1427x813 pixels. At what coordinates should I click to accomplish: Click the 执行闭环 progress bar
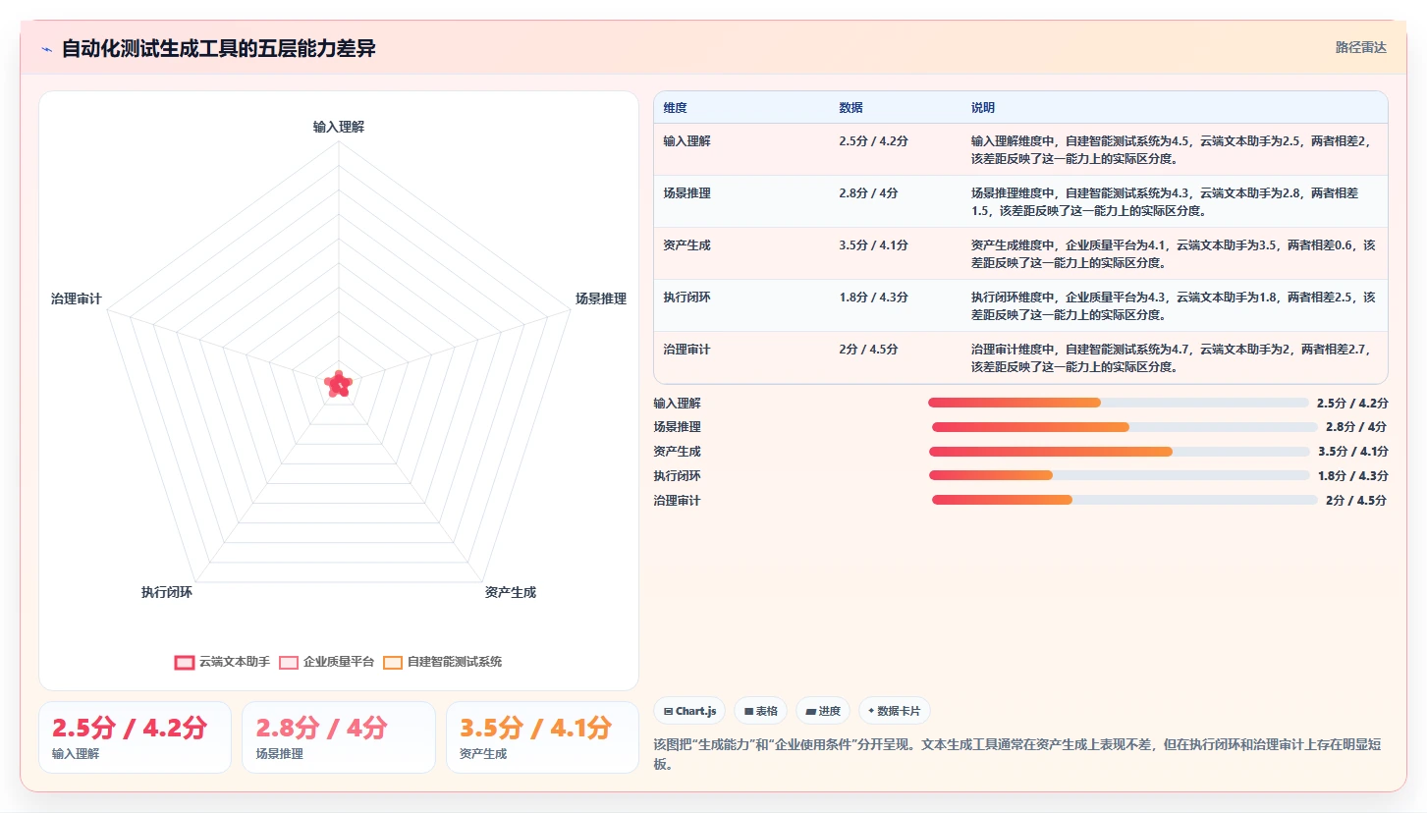1119,475
